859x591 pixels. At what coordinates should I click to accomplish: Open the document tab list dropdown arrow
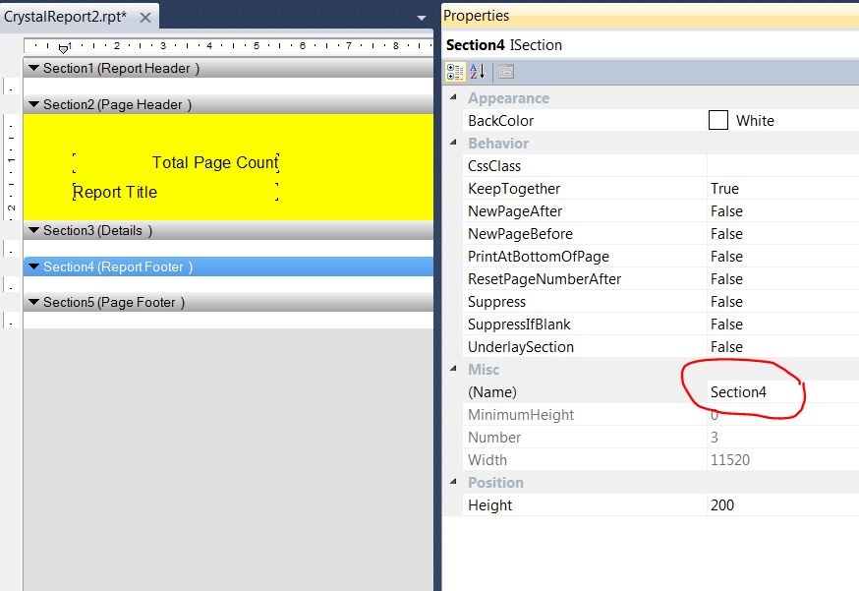(x=422, y=18)
